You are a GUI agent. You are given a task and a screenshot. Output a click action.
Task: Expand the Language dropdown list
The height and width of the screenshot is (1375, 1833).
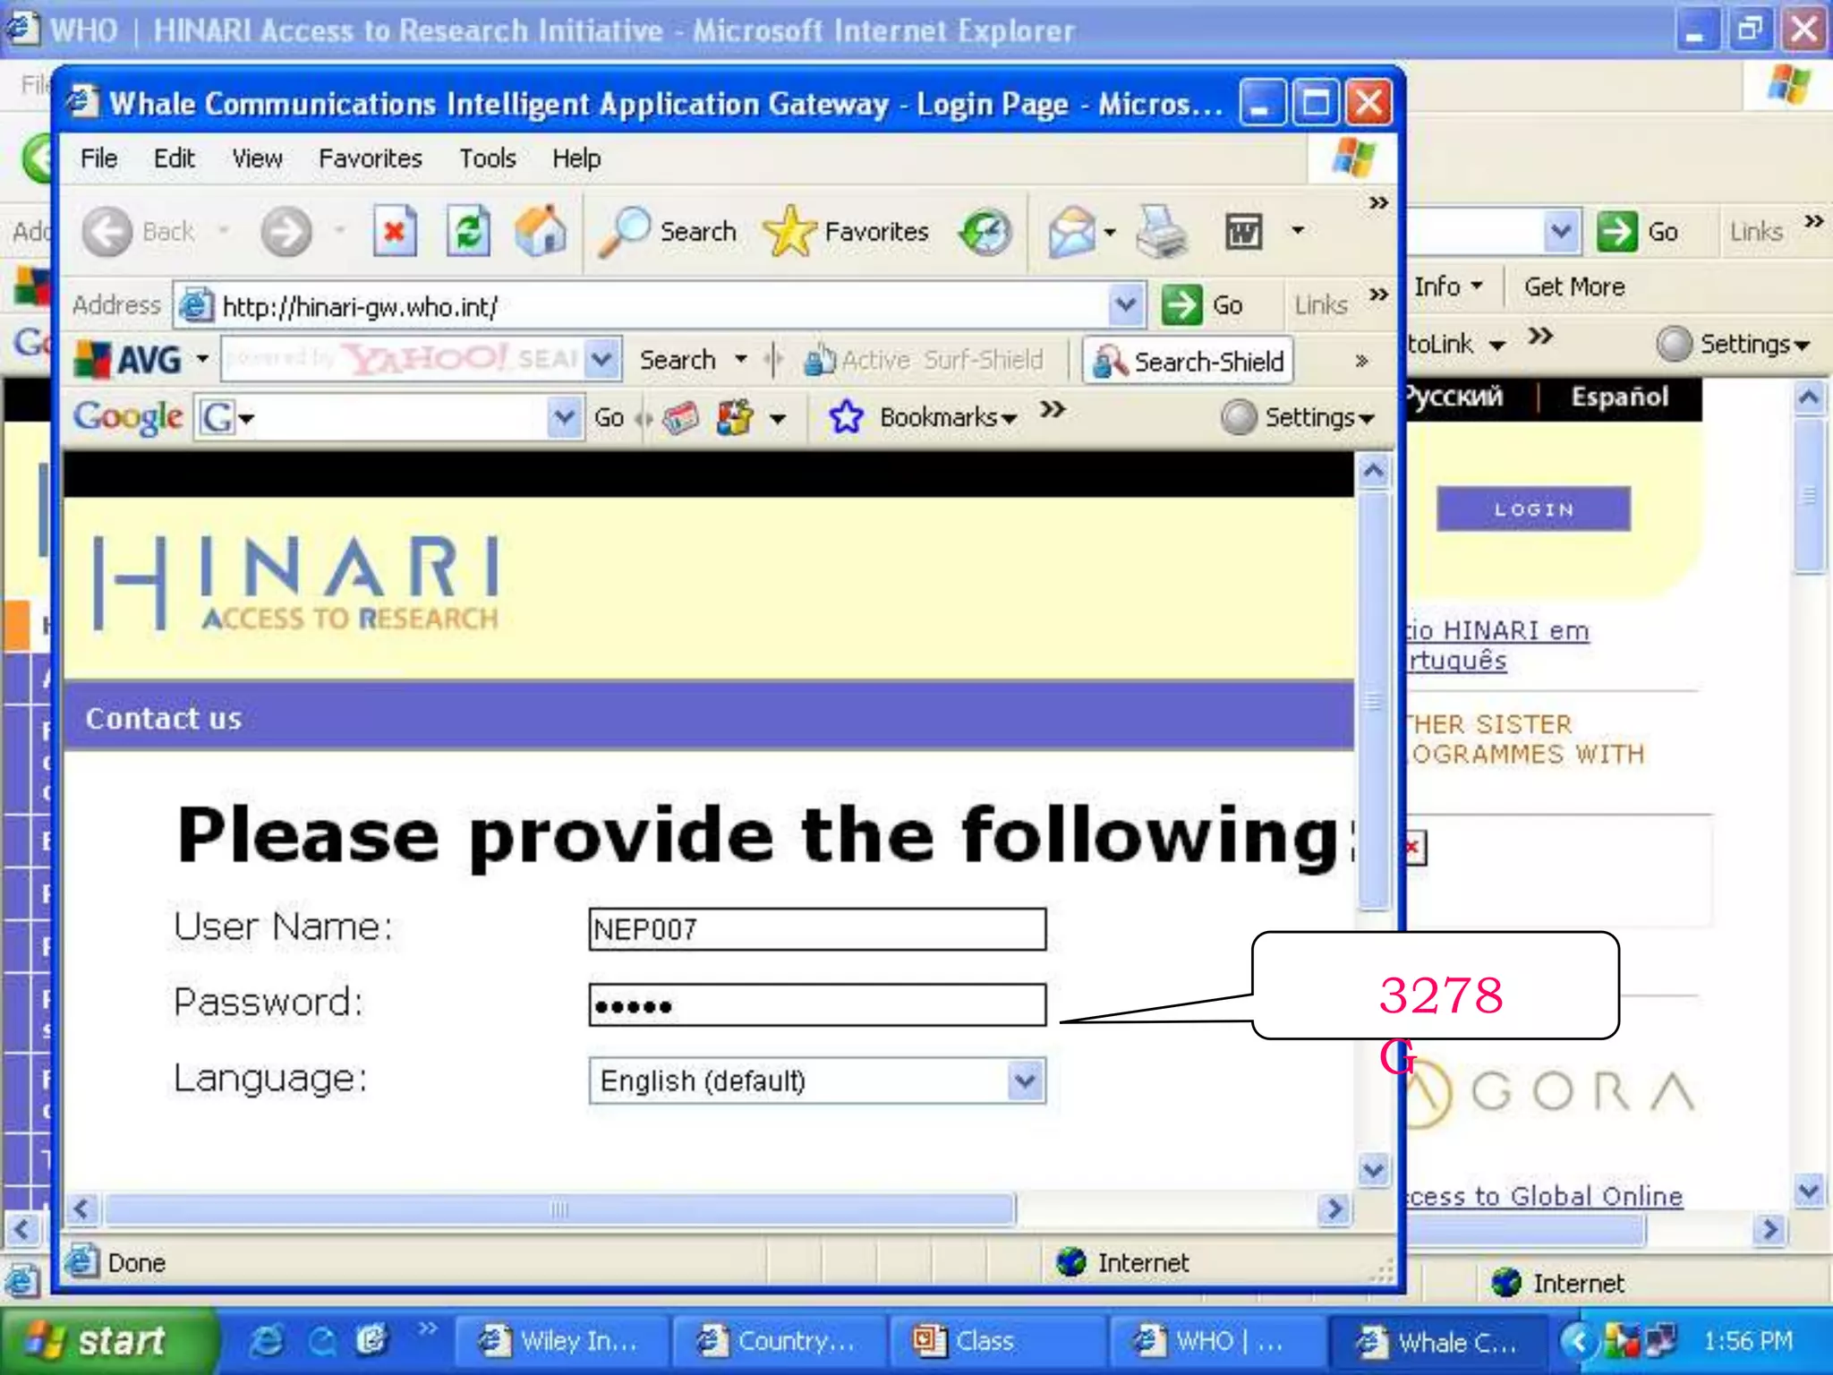pyautogui.click(x=1025, y=1080)
